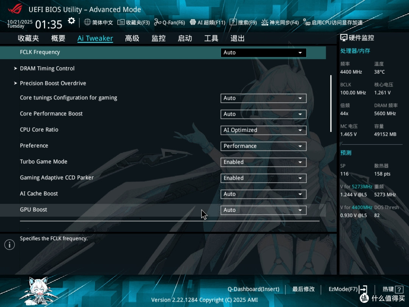Click 神光同步(F4) label
409x307 pixels.
tap(284, 22)
